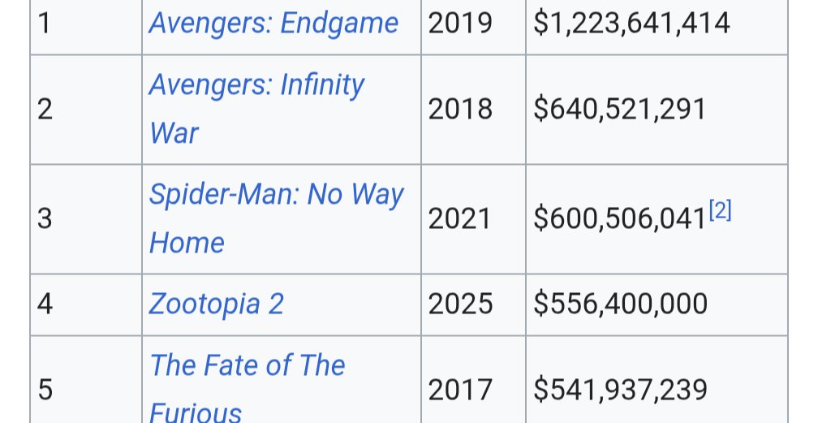Click the 2025 year cell

[x=460, y=304]
